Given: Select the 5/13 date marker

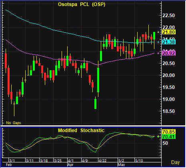Looking at the screenshot, I should pos(139,160).
